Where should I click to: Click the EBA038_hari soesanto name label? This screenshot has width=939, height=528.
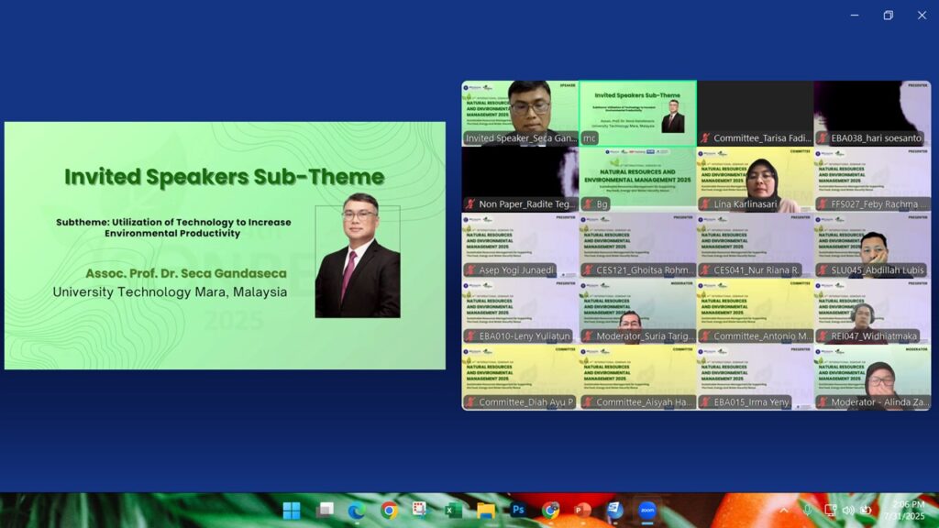pyautogui.click(x=877, y=138)
